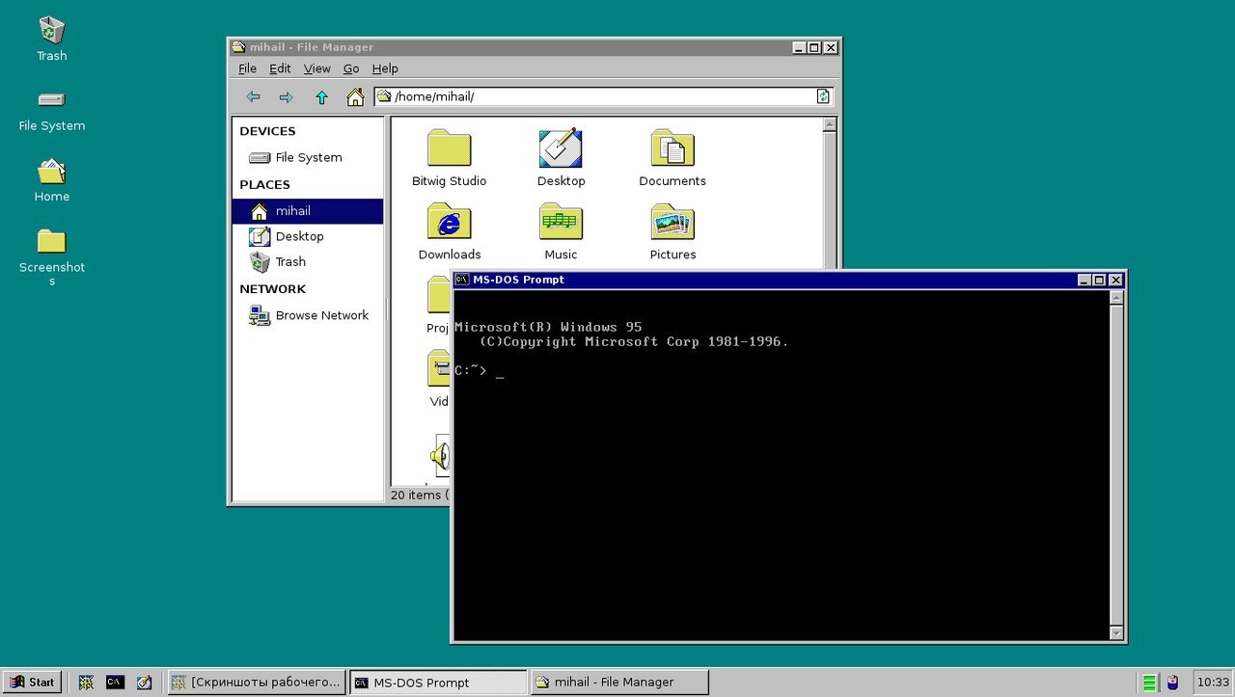Minimize the File Manager window
Screen dimensions: 1235x697
[799, 47]
